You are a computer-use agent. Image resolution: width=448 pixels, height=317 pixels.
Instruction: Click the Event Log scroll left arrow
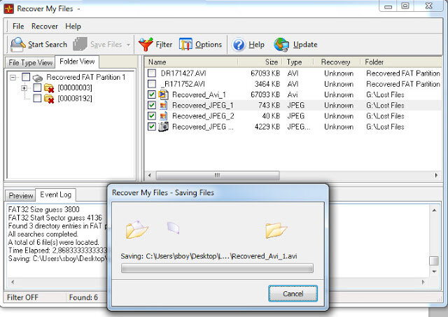click(x=13, y=282)
